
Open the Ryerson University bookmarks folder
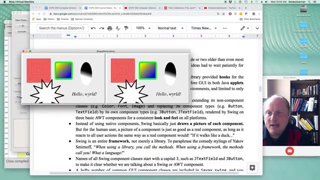(x=82, y=19)
